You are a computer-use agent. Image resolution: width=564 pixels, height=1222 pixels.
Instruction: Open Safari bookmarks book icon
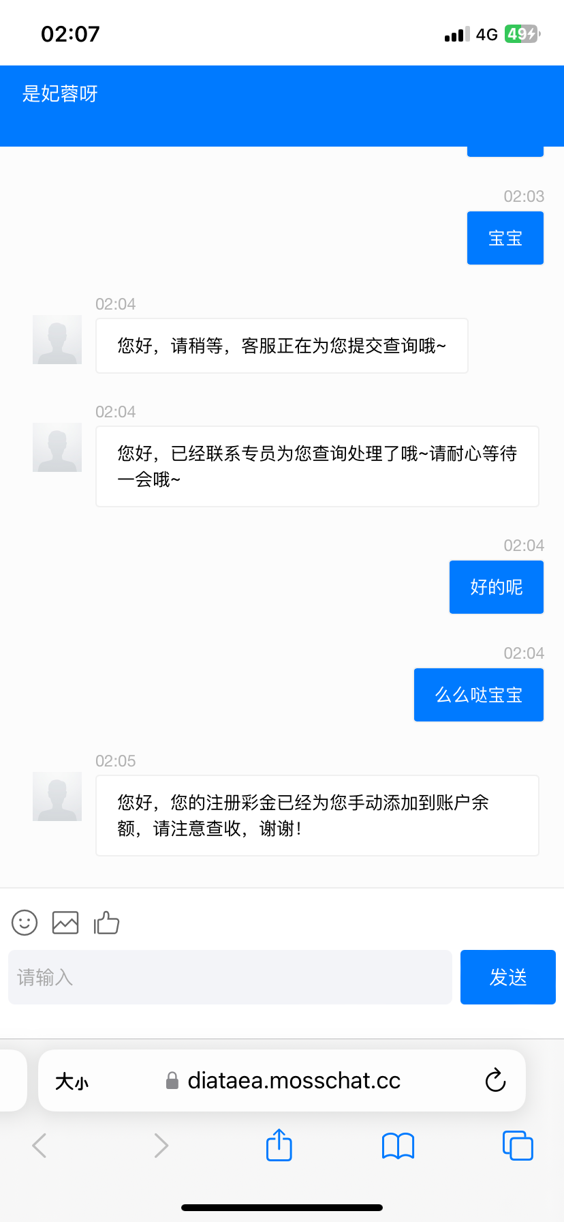[398, 1146]
